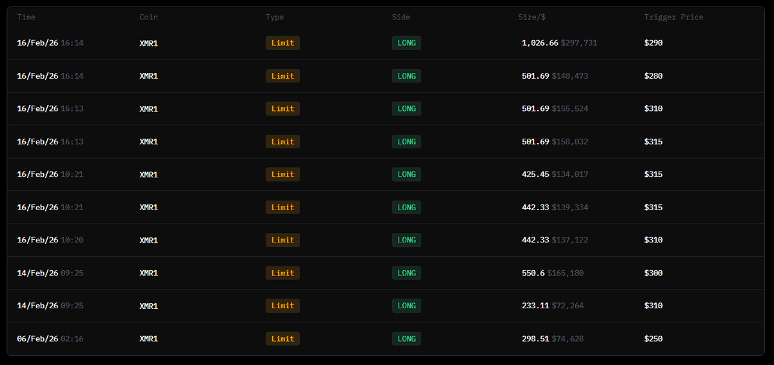Sort by the Coin column header
The image size is (774, 365).
[148, 17]
